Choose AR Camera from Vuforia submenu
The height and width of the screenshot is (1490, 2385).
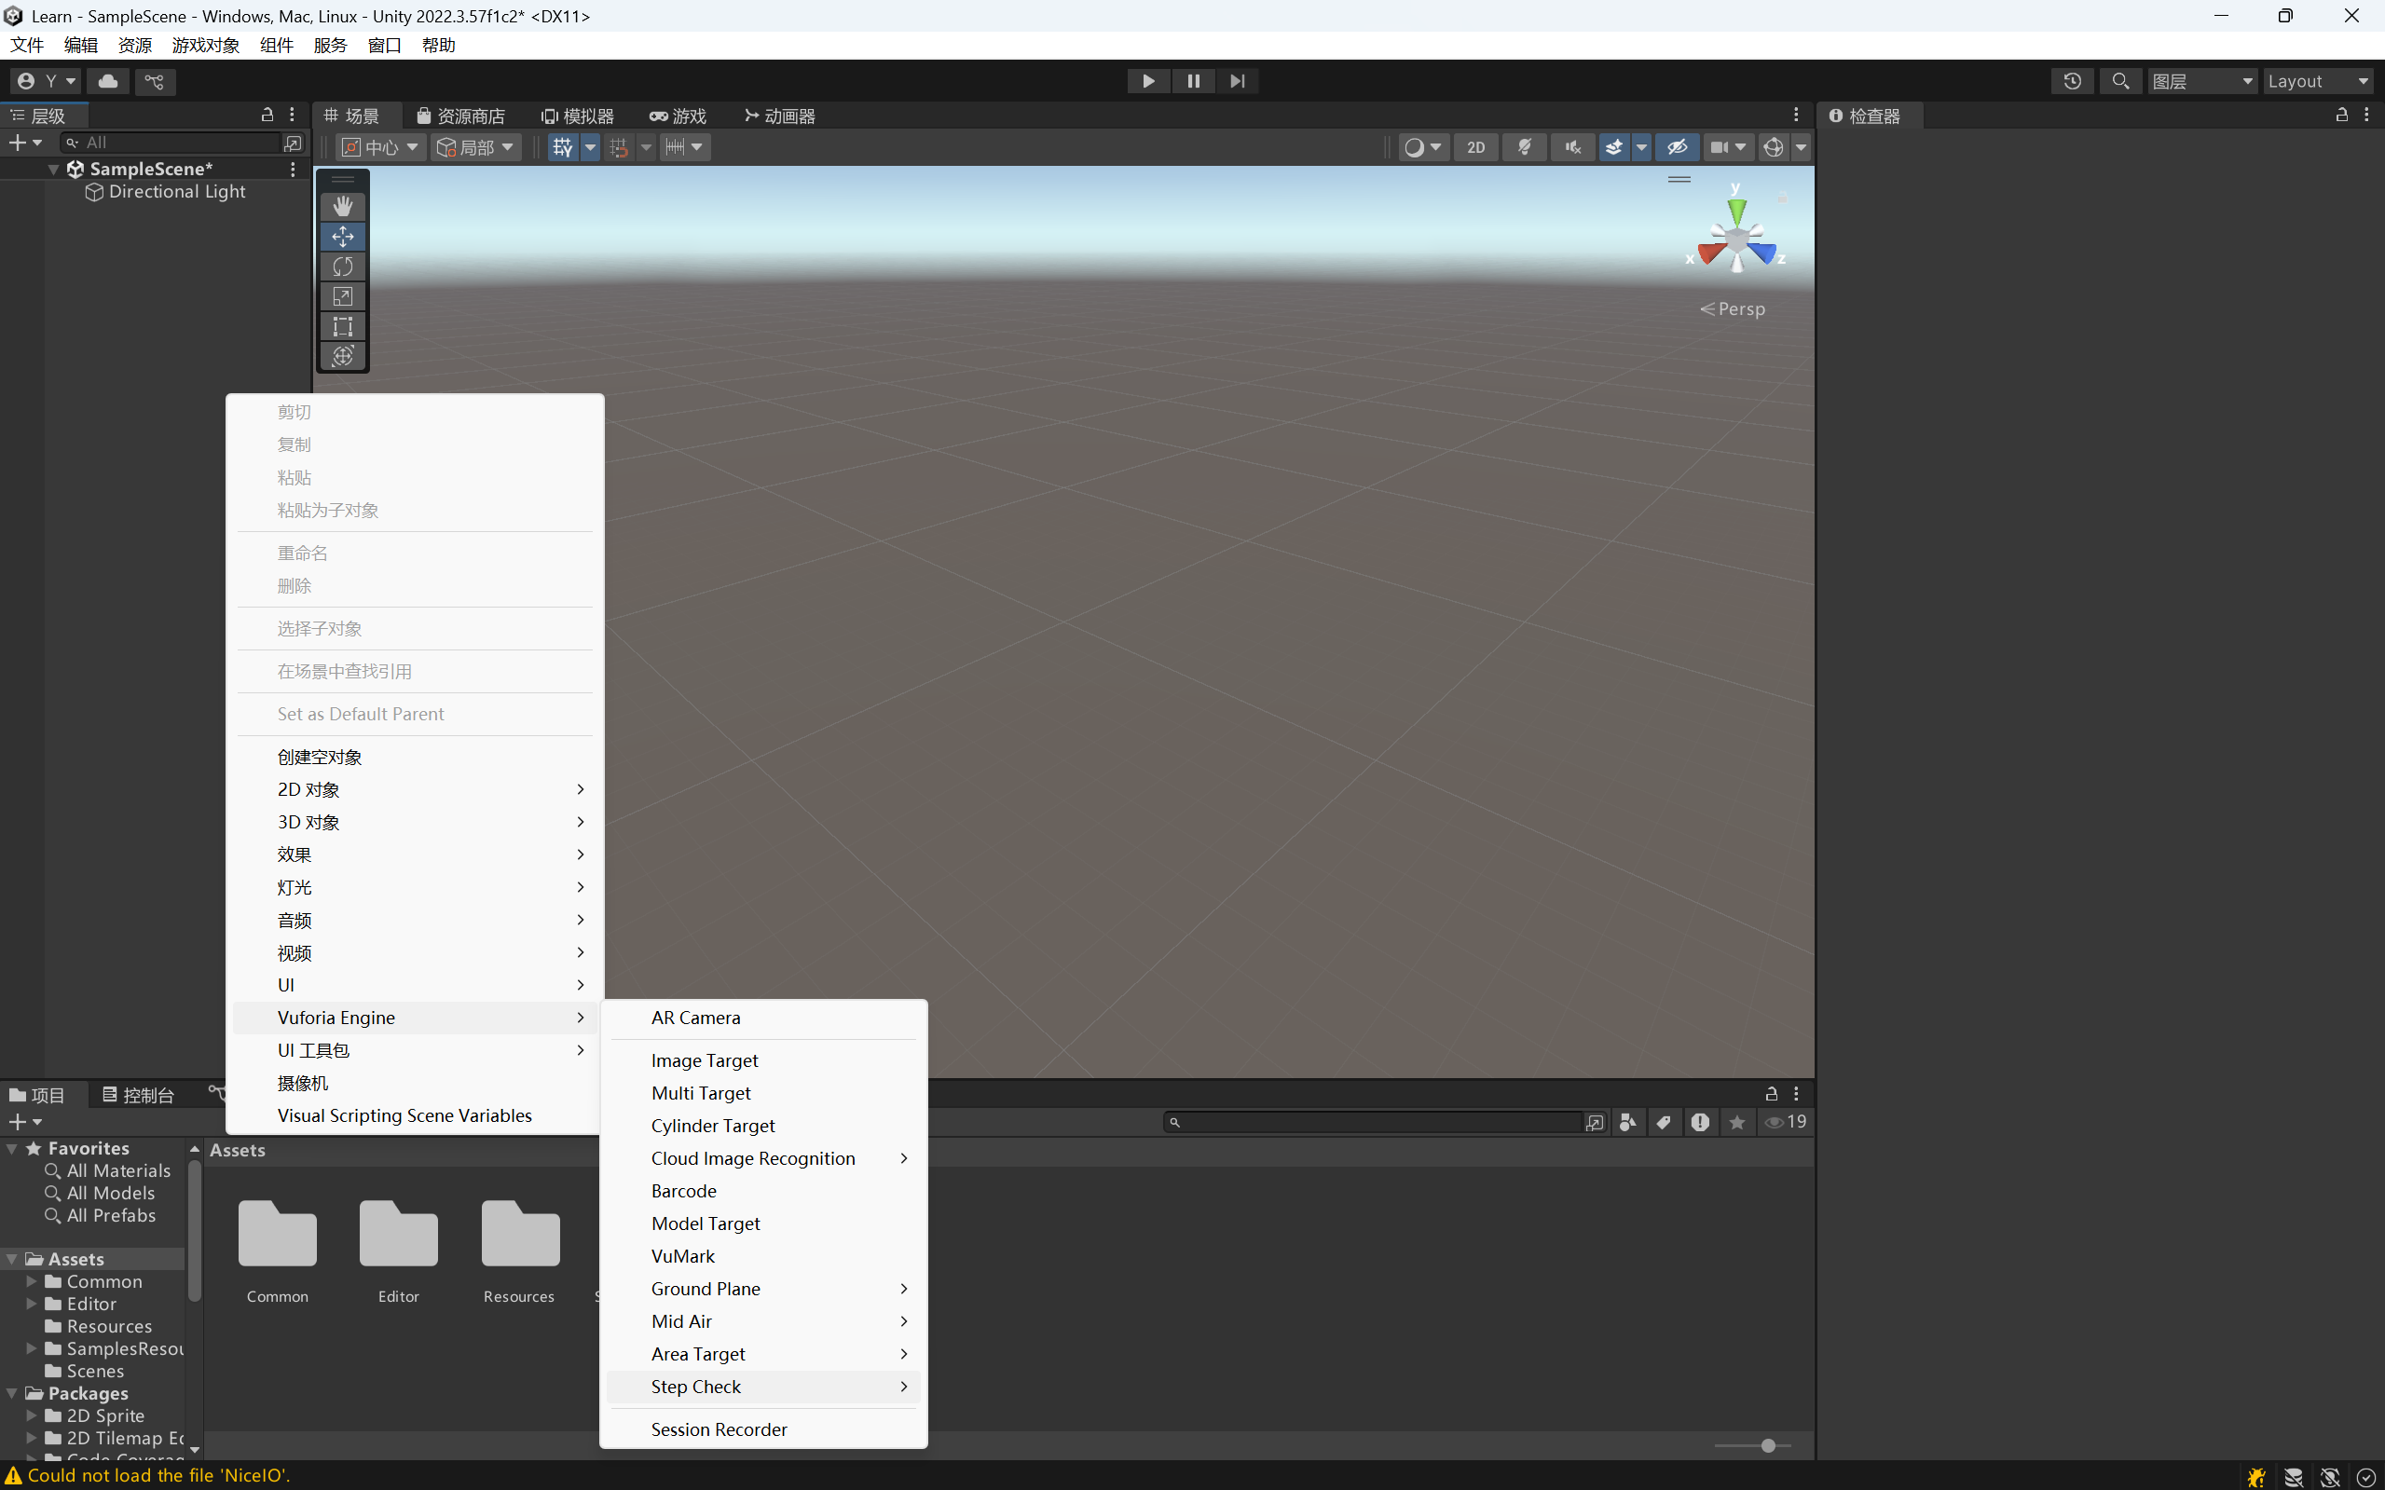pos(694,1017)
